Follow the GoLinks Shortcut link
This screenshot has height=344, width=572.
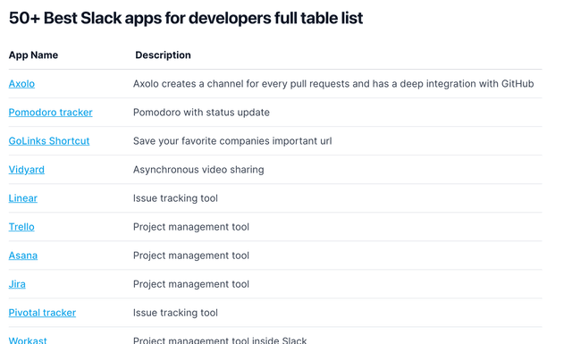[49, 141]
